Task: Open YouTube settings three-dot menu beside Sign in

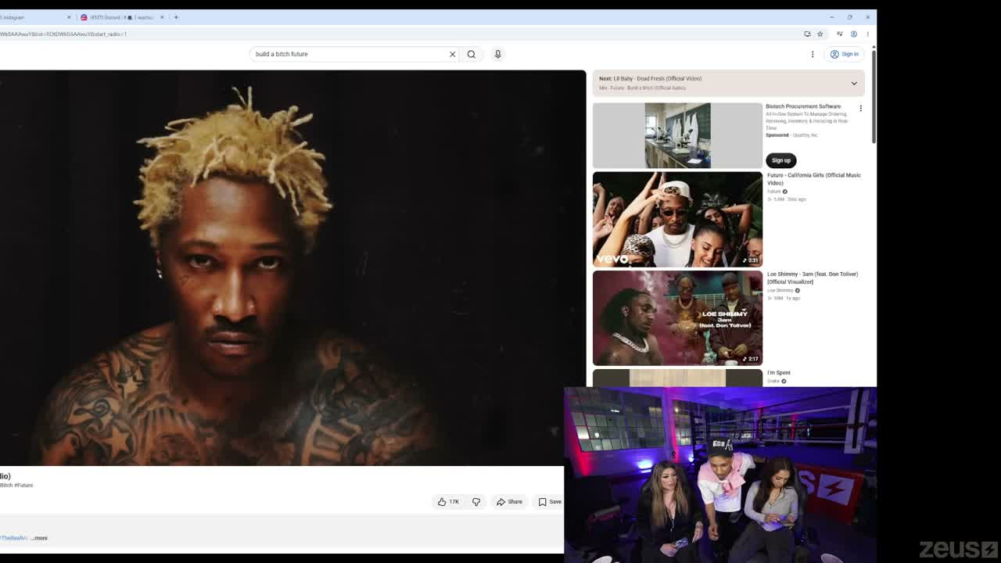Action: coord(813,54)
